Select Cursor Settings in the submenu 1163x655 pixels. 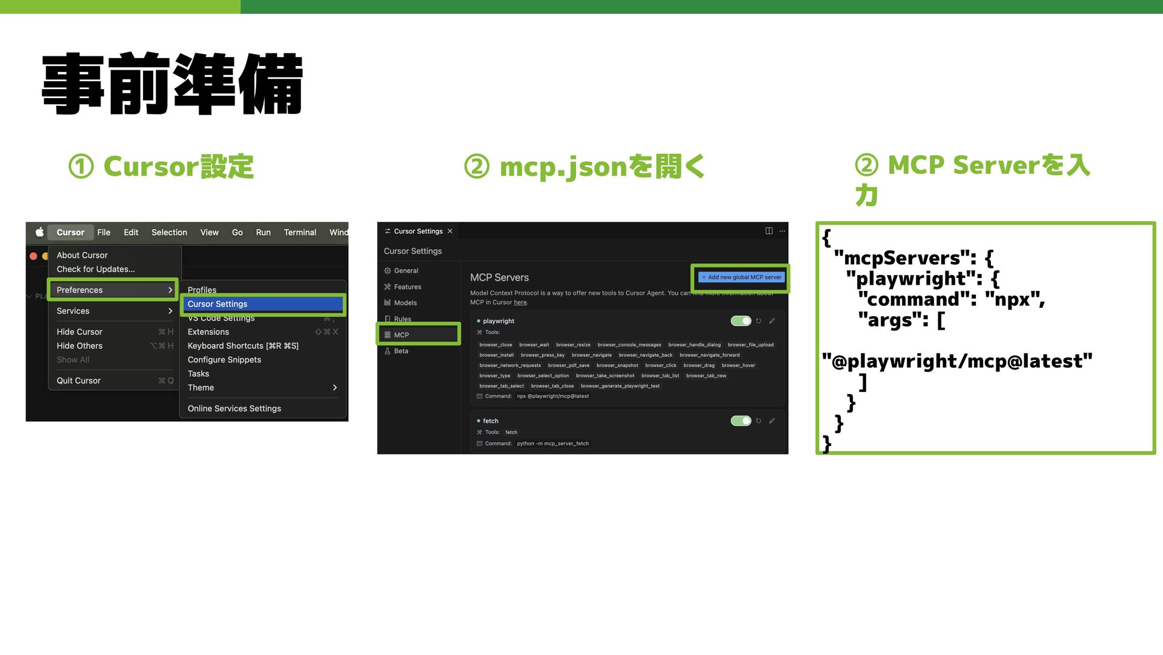(262, 304)
